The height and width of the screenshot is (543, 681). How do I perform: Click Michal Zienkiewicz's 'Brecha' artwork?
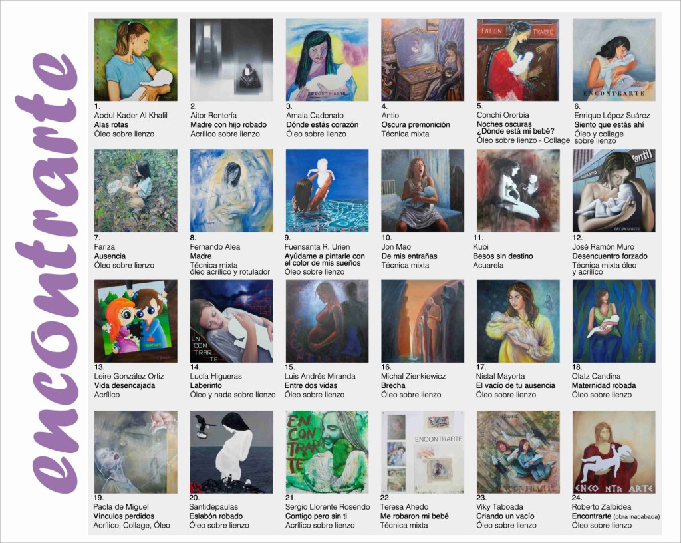(x=422, y=321)
